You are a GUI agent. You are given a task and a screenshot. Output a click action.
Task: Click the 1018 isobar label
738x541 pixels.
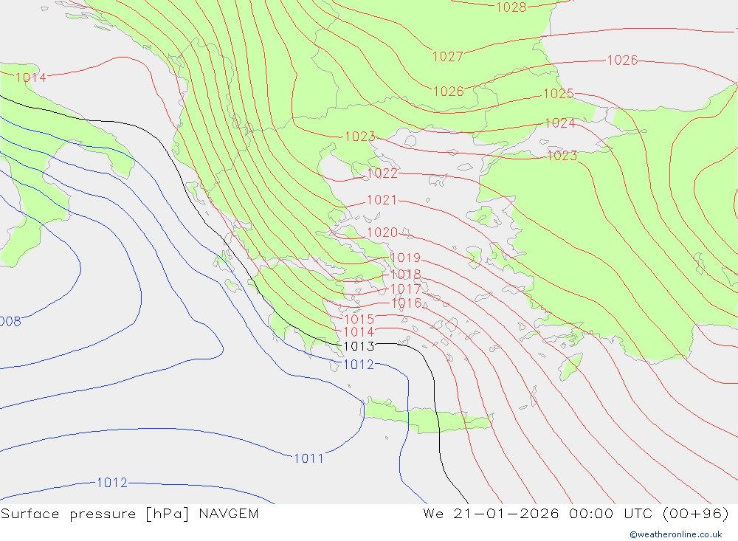pos(405,274)
